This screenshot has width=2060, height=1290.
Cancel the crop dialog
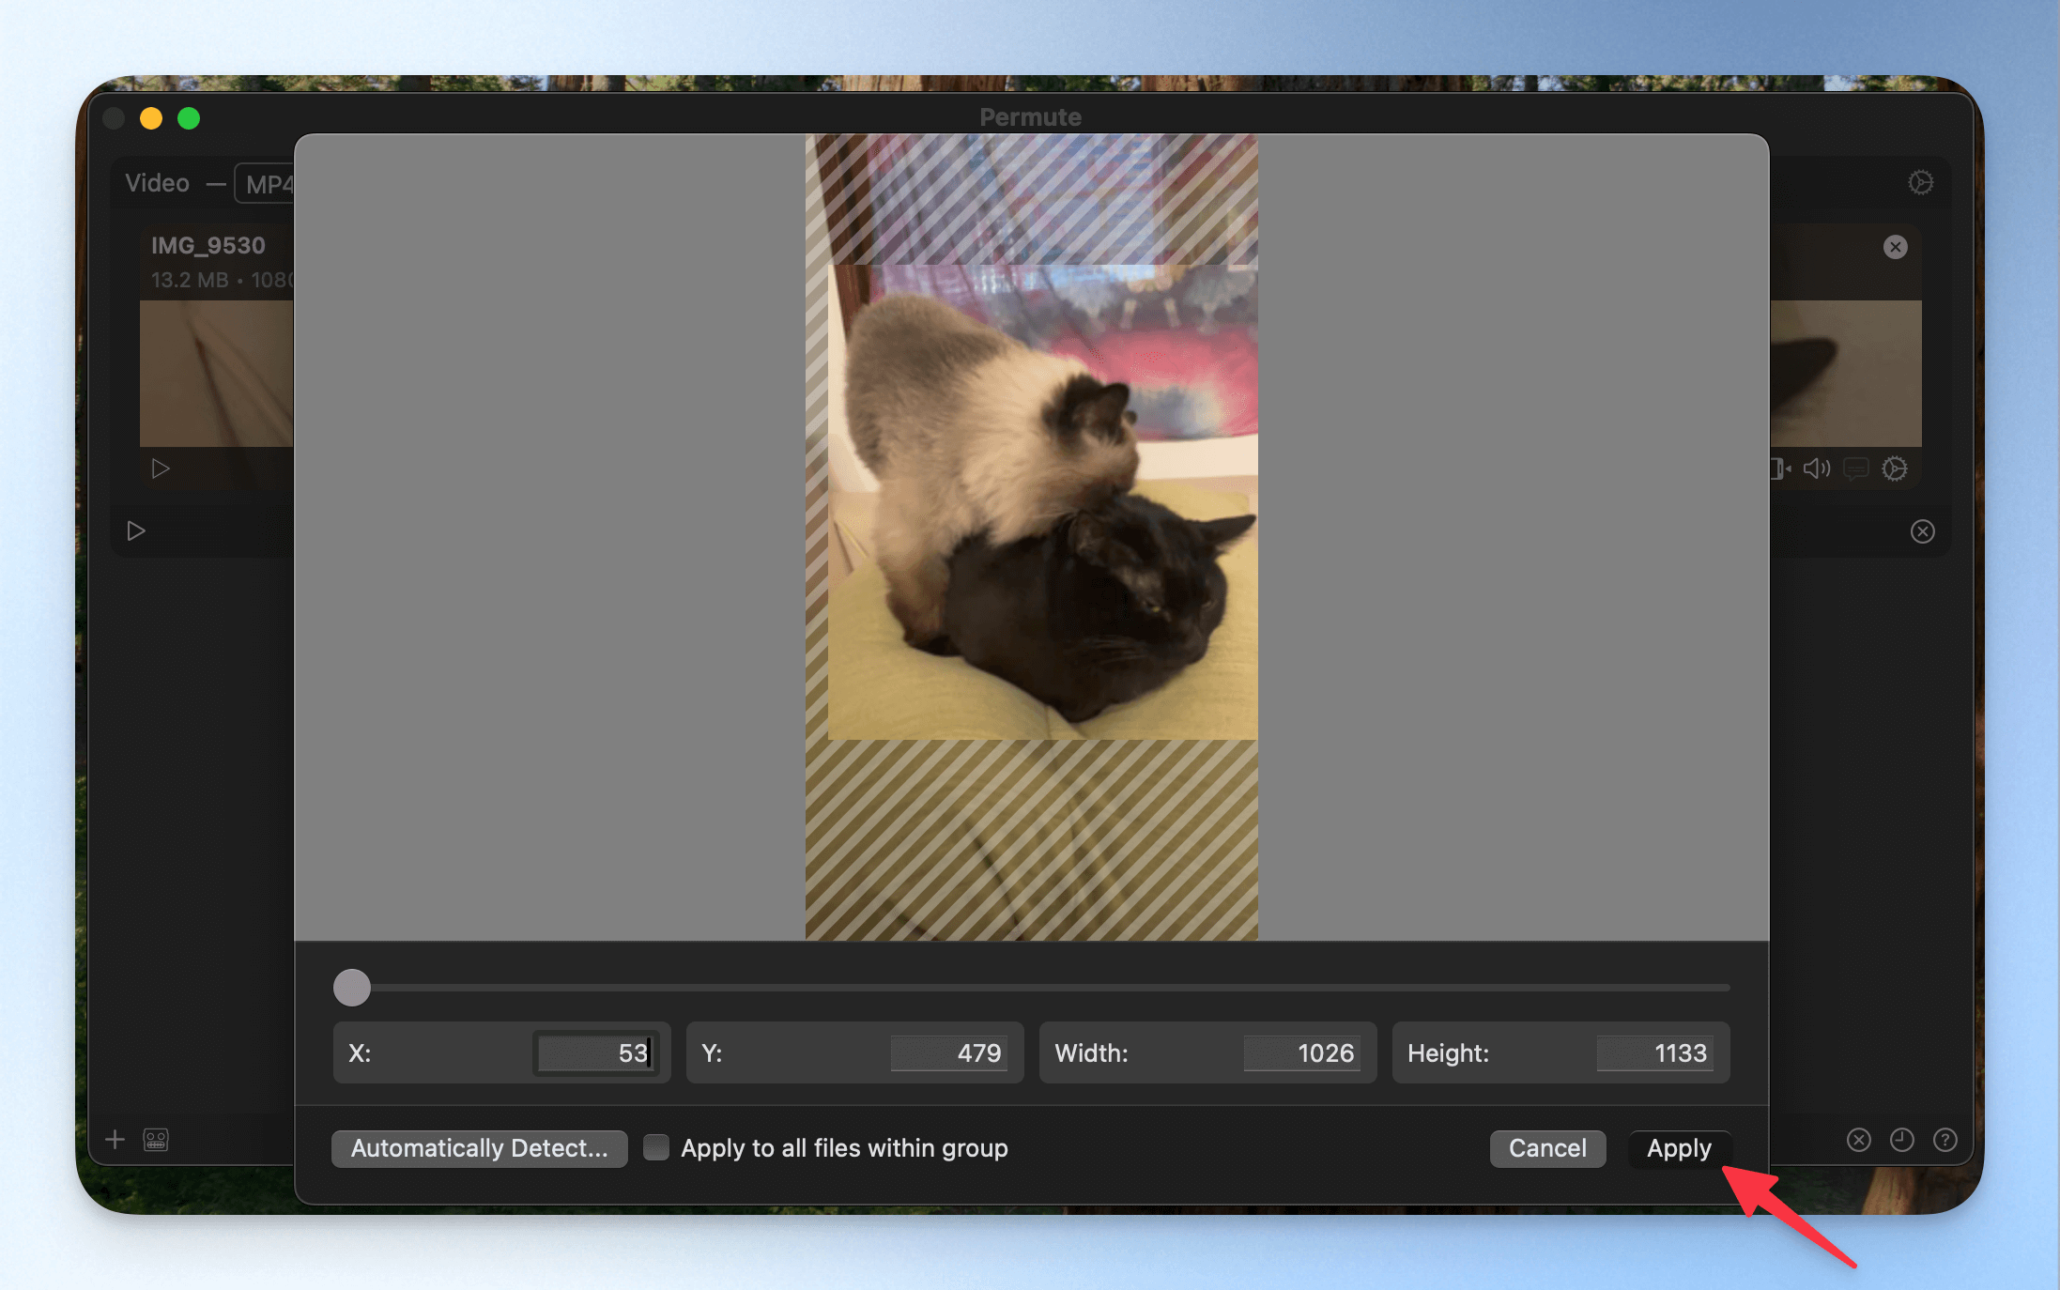(x=1547, y=1148)
